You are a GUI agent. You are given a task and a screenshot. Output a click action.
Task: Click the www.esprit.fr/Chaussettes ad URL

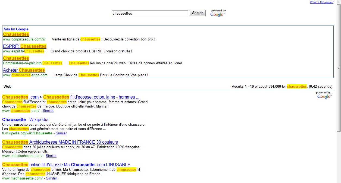point(23,51)
